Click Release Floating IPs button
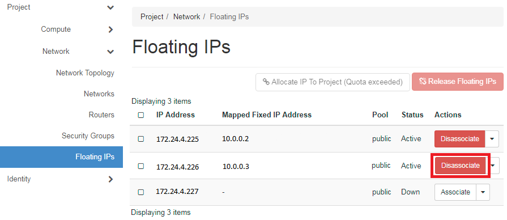Viewport: 507px width, 220px height. click(x=458, y=82)
